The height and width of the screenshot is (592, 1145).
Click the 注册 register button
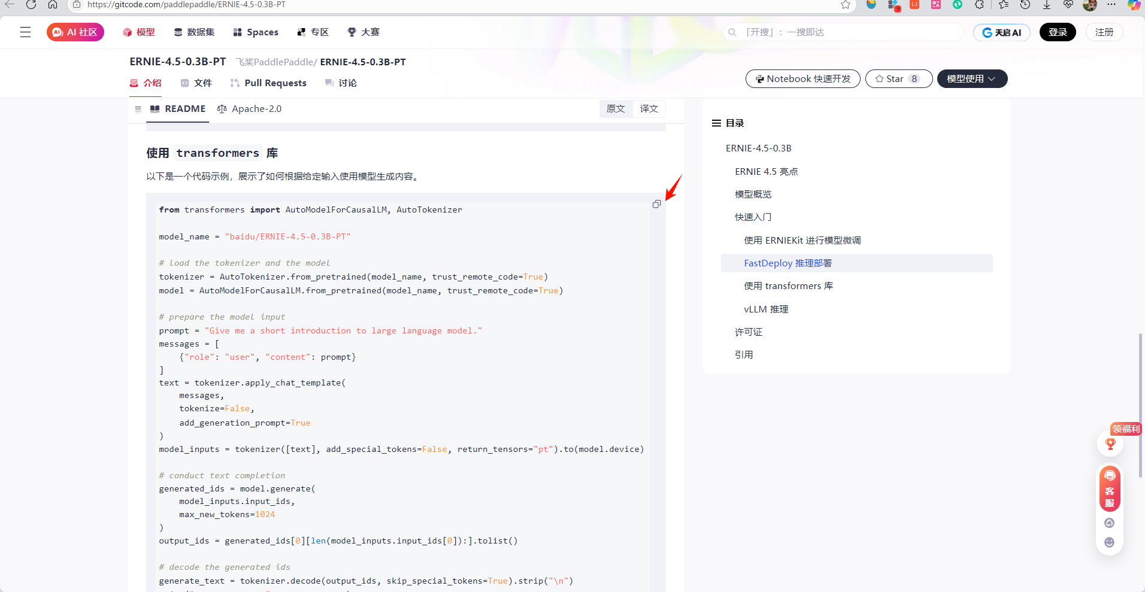(1104, 32)
